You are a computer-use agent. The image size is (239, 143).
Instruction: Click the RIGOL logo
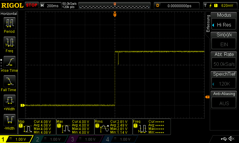click(12, 5)
